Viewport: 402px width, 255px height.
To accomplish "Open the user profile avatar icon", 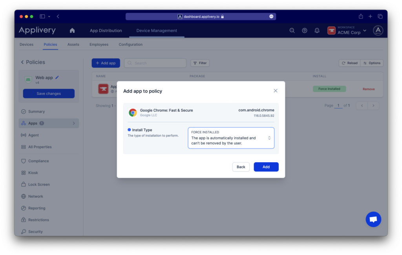I will pos(378,31).
